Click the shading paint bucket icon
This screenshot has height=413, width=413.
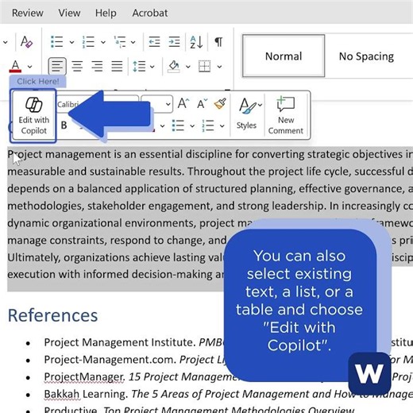point(174,66)
